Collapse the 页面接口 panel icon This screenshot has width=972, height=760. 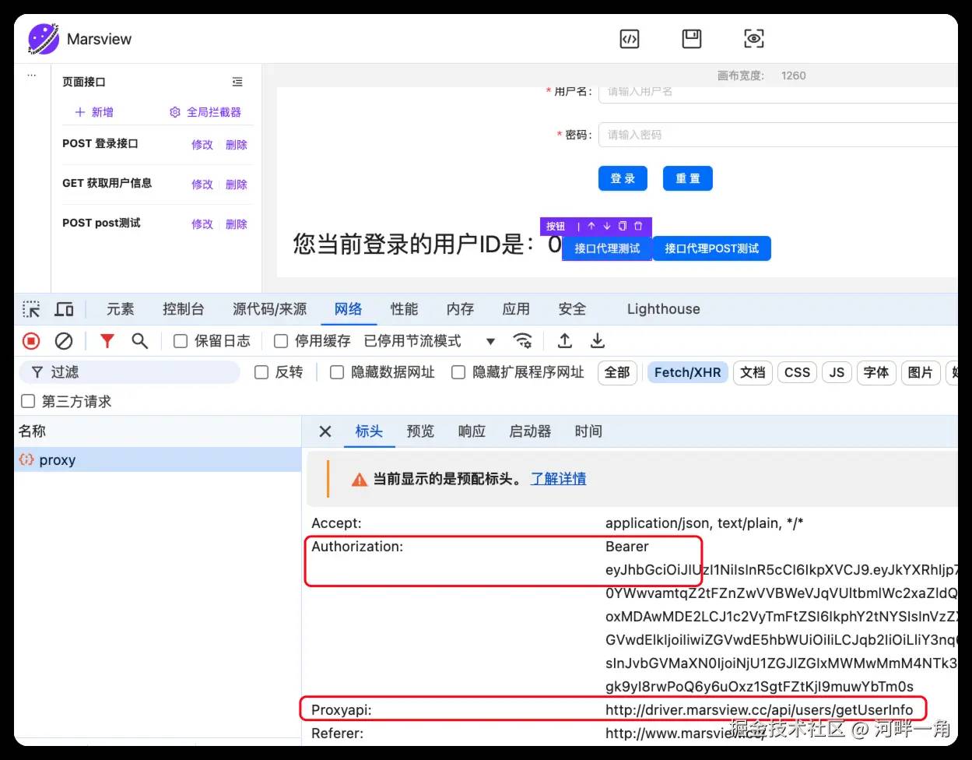click(237, 82)
